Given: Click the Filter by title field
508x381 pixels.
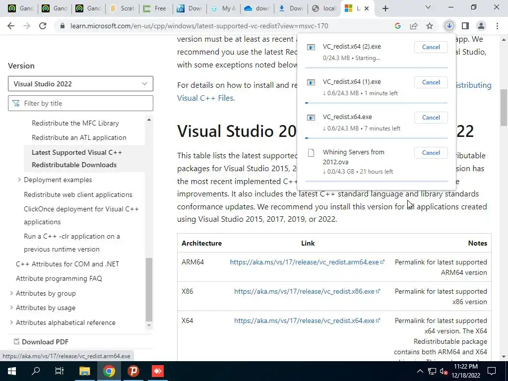Looking at the screenshot, I should click(80, 103).
